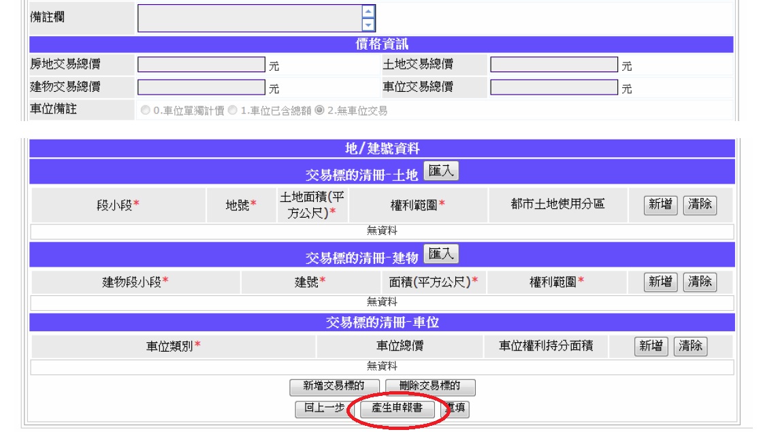
Task: Choose radio option 2.無車位交易
Action: point(319,110)
